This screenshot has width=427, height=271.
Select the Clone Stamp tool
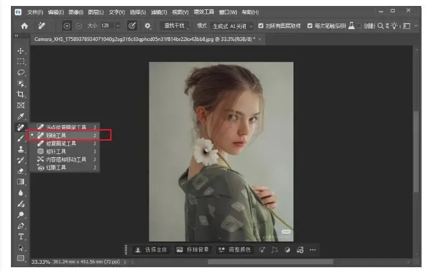tap(21, 149)
